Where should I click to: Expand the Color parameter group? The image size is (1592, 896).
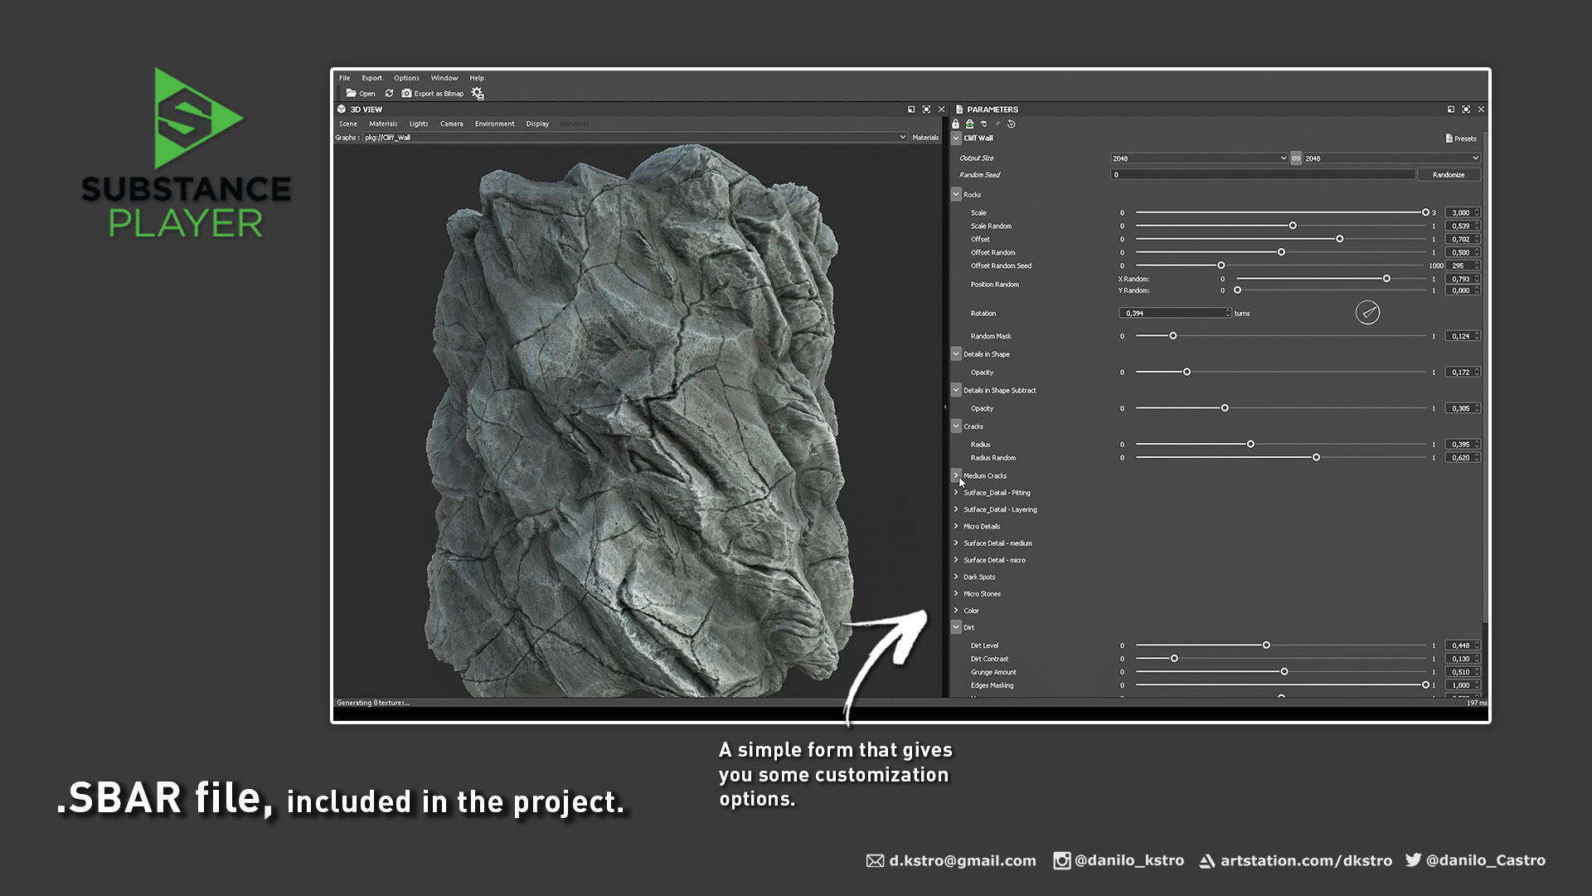pos(956,611)
